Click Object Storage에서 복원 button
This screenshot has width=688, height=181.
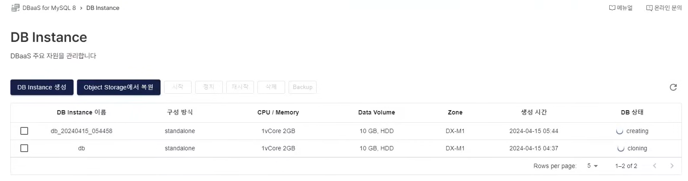pos(119,87)
